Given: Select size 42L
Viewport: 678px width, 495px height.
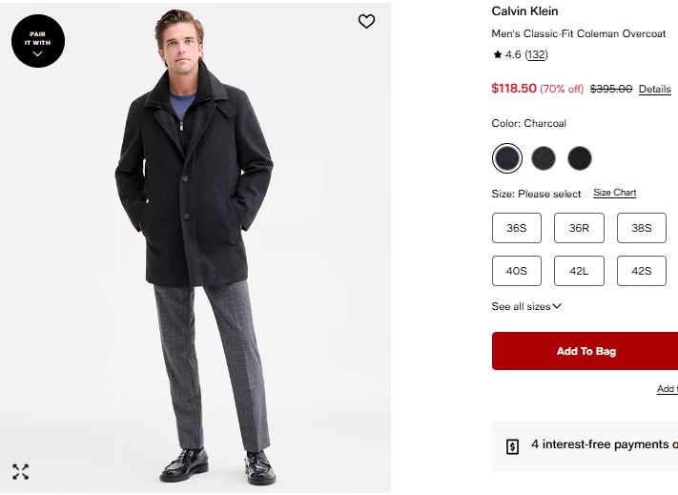Looking at the screenshot, I should [x=579, y=271].
